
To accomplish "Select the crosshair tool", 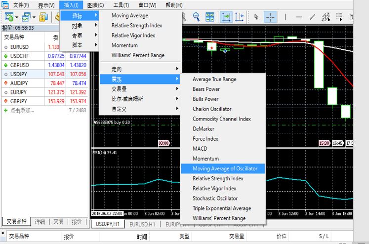I will 270,17.
